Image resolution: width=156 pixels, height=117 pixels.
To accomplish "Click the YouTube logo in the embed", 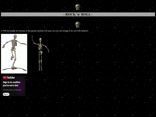I will click(9, 77).
